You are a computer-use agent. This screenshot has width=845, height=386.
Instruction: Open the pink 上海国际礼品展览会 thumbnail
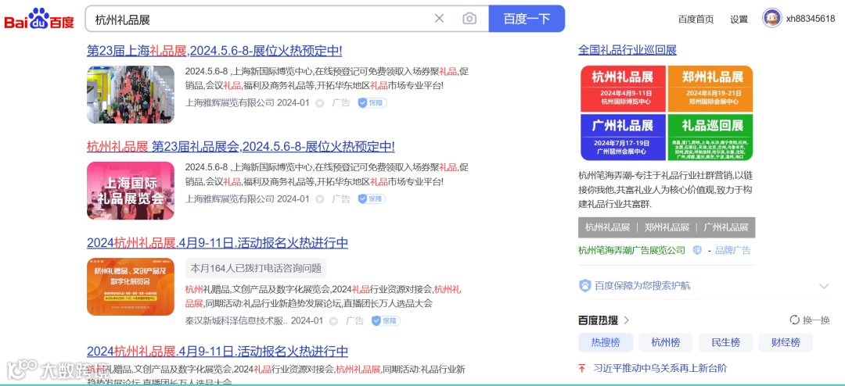click(x=131, y=191)
